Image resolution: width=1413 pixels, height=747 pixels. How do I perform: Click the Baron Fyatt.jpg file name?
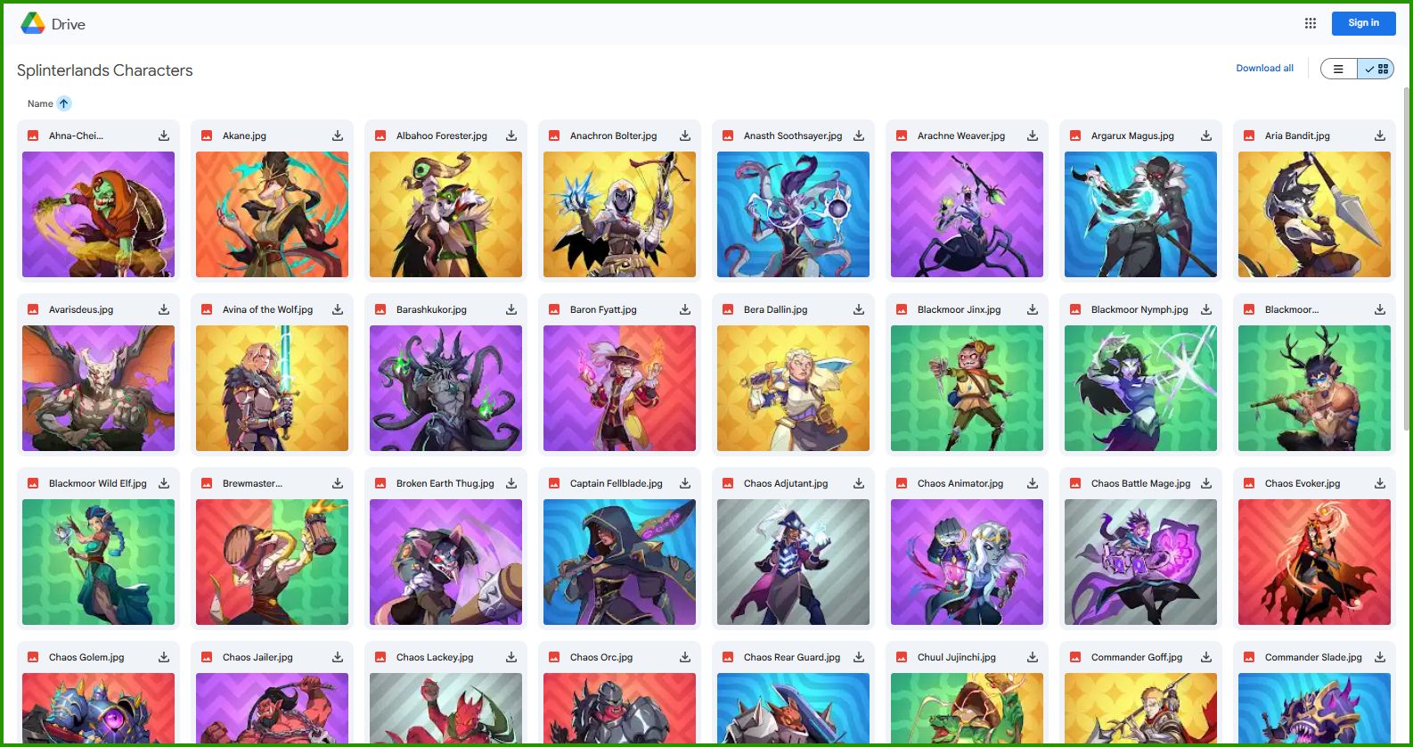(603, 309)
